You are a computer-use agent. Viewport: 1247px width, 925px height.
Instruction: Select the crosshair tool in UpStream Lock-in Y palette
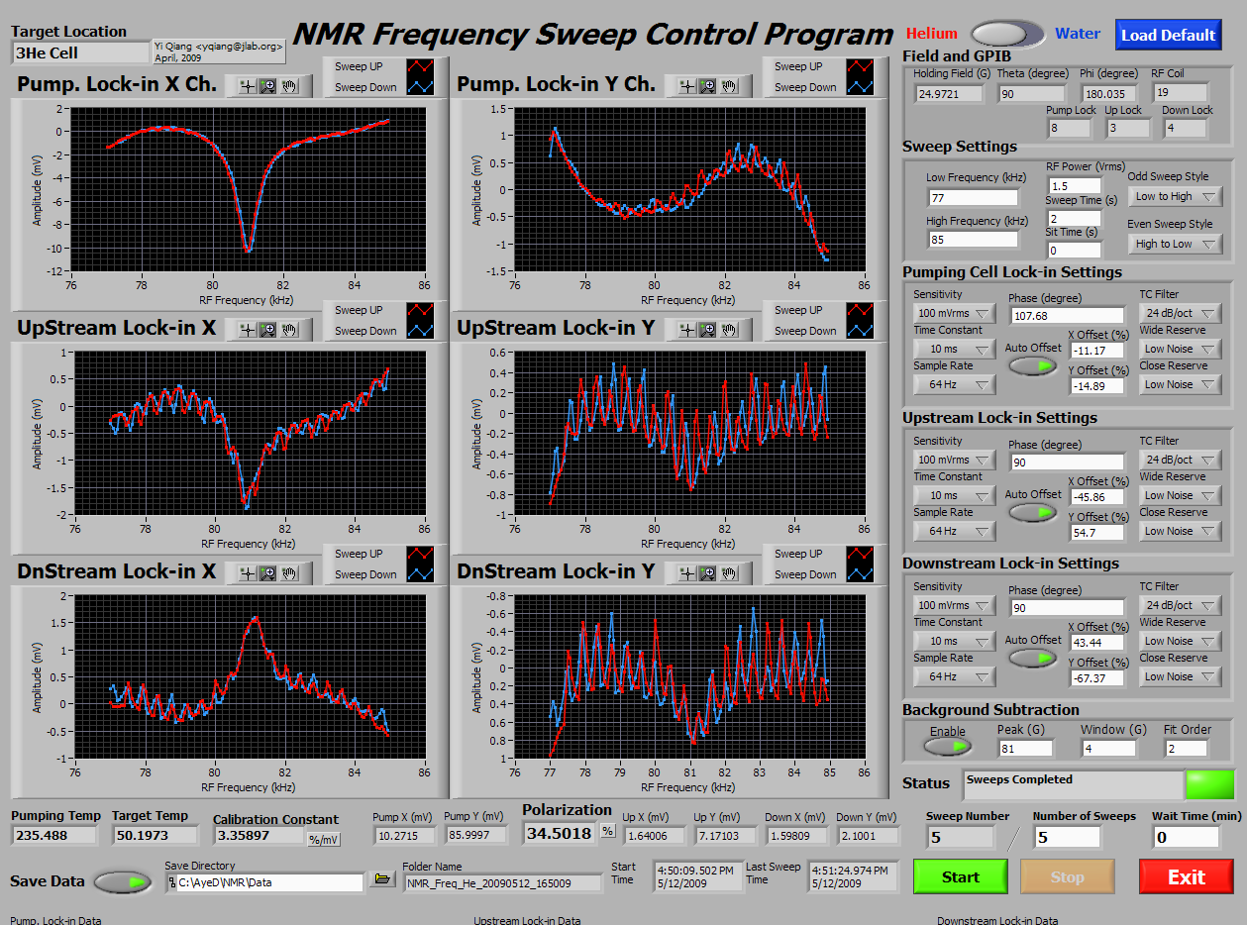coord(687,330)
